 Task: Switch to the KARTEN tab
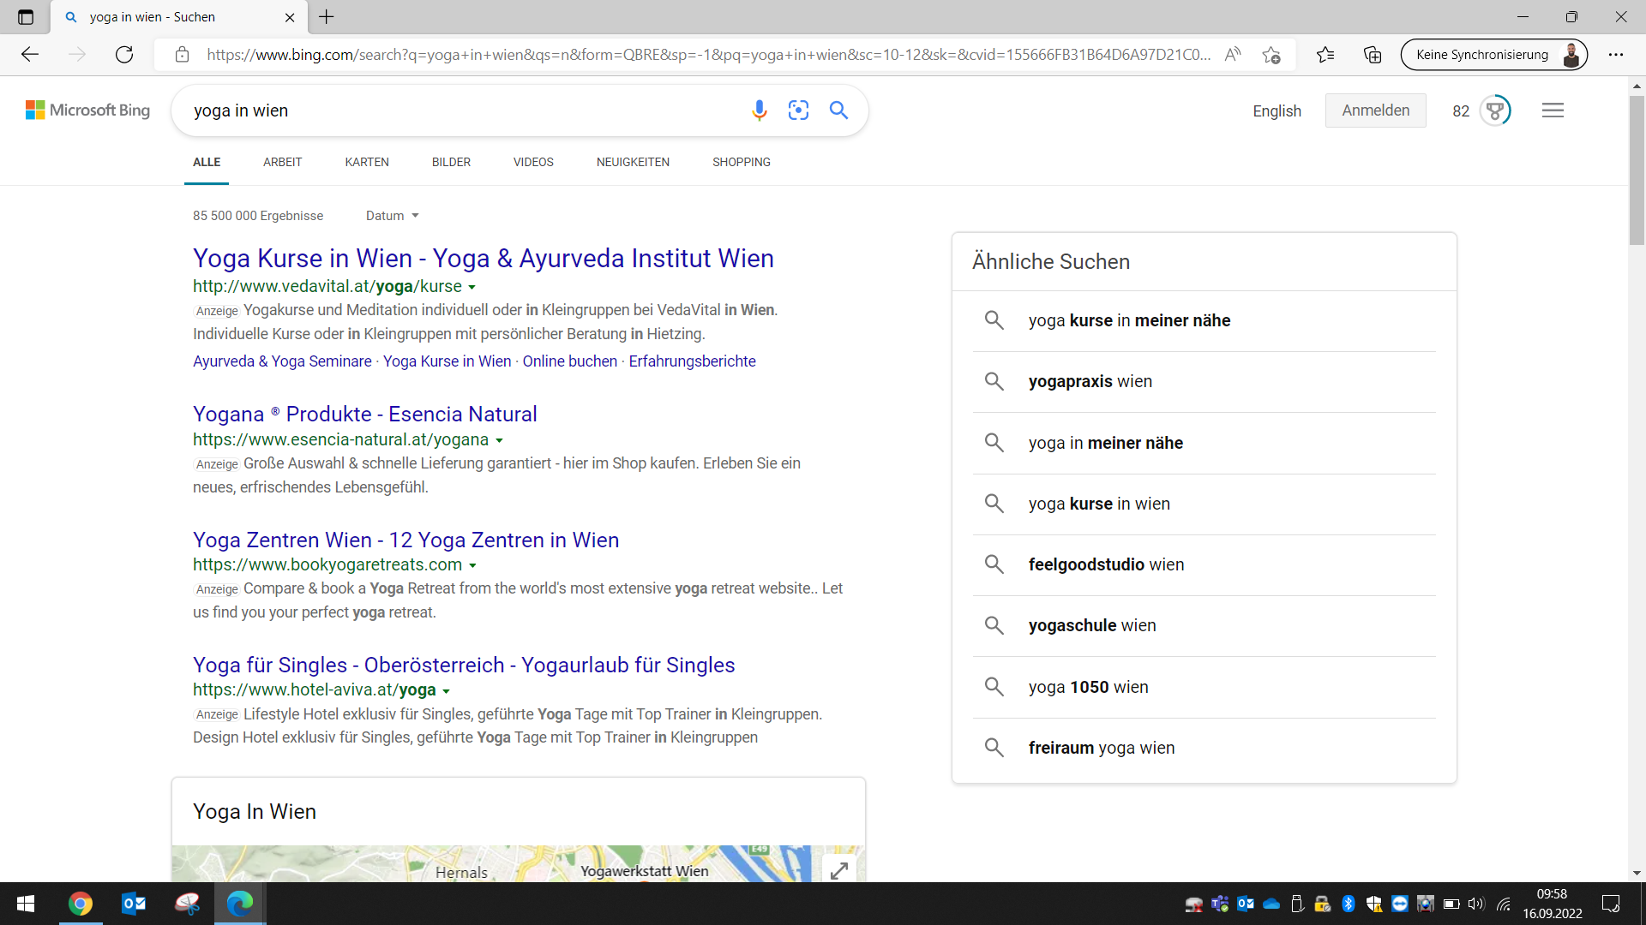tap(367, 162)
